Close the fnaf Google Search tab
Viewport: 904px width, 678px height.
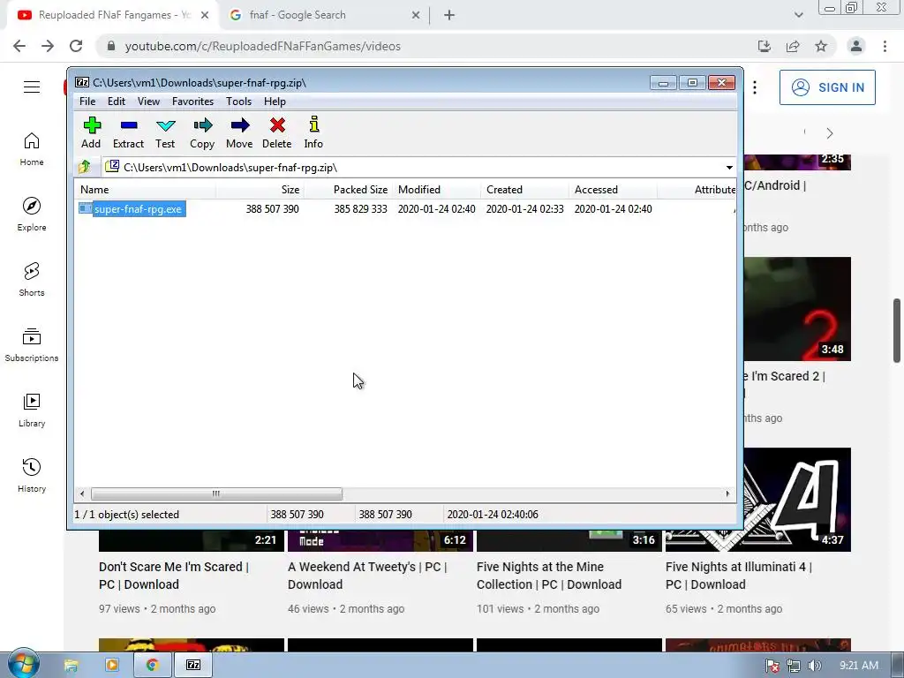pos(416,15)
